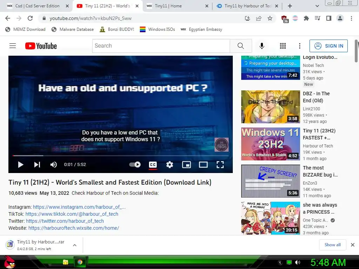This screenshot has width=359, height=269.
Task: Open Egyptian Embassy bookmark
Action: tap(201, 29)
